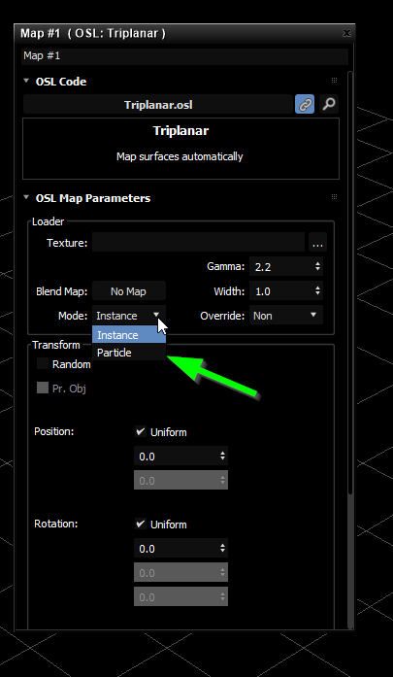Open texture browse button with ellipsis
Screen dimensions: 393x677
(318, 243)
